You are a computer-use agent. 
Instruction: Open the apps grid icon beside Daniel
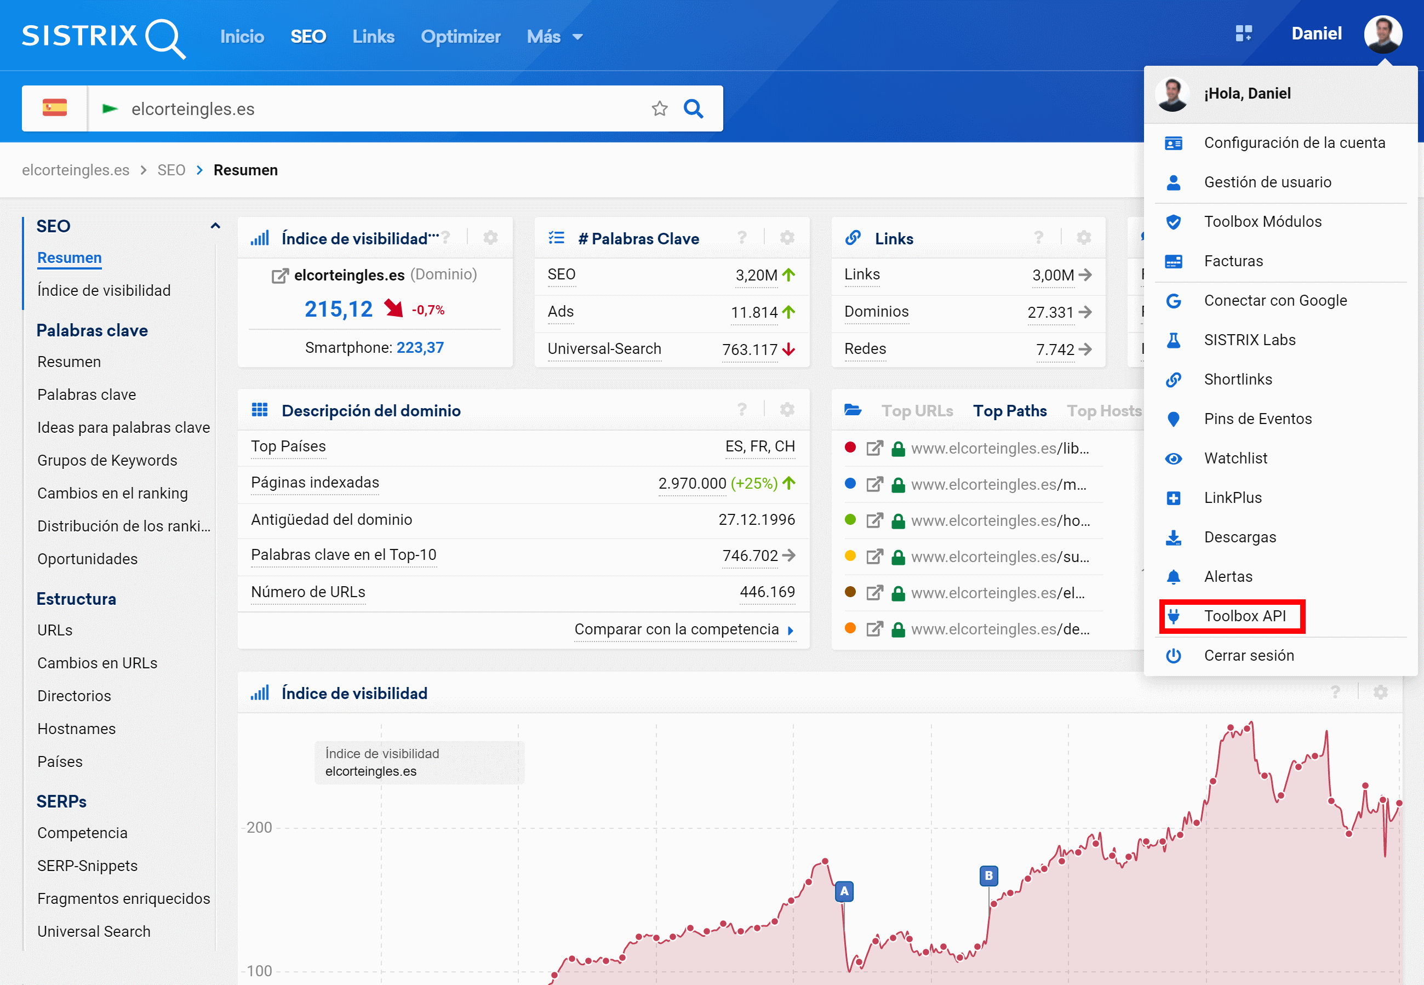(1243, 33)
